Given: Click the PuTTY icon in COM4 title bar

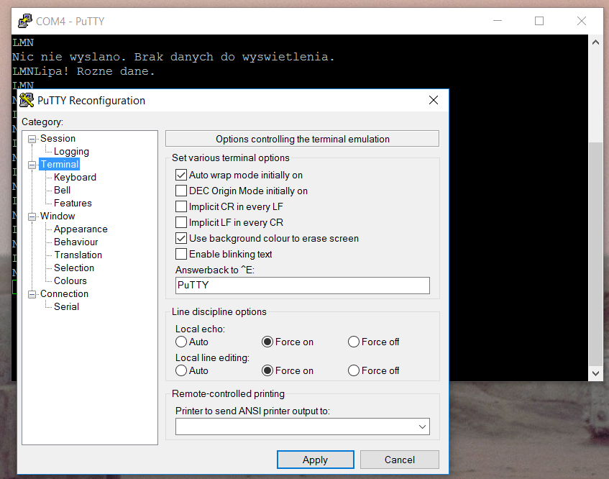Looking at the screenshot, I should (25, 21).
